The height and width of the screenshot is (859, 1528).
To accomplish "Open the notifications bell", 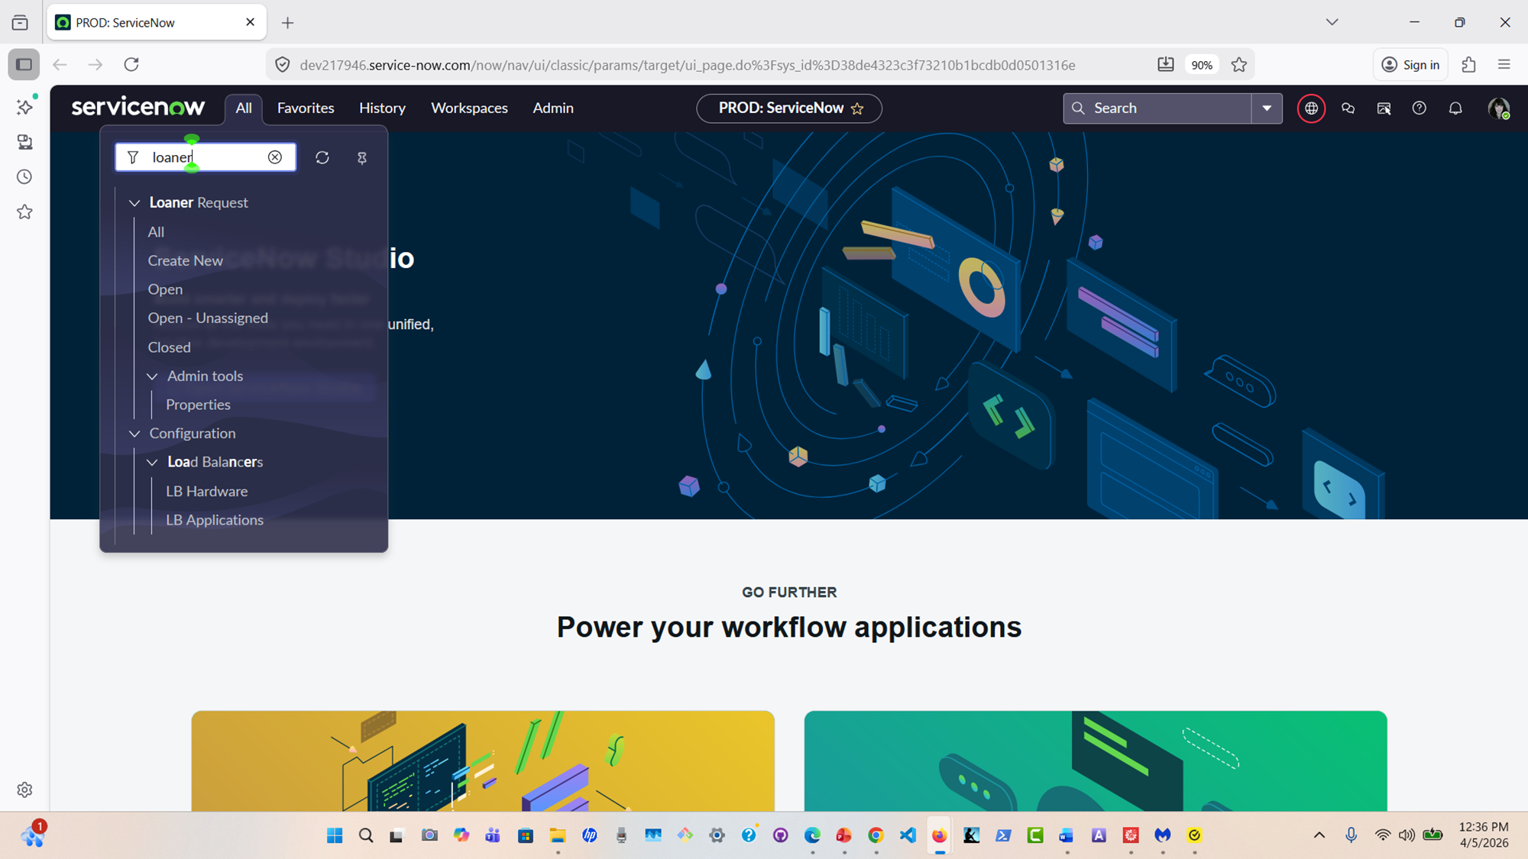I will coord(1455,108).
